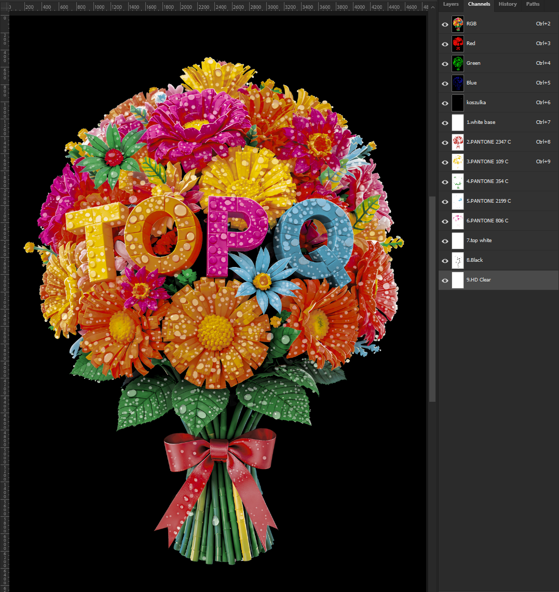This screenshot has width=559, height=592.
Task: Select the 7.top white channel
Action: pyautogui.click(x=479, y=241)
